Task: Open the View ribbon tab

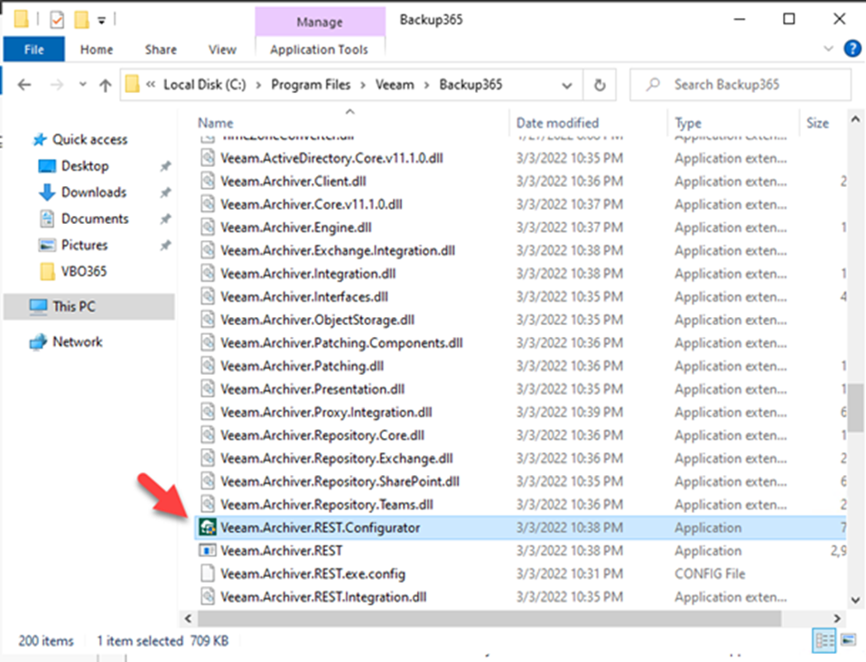Action: pyautogui.click(x=222, y=50)
